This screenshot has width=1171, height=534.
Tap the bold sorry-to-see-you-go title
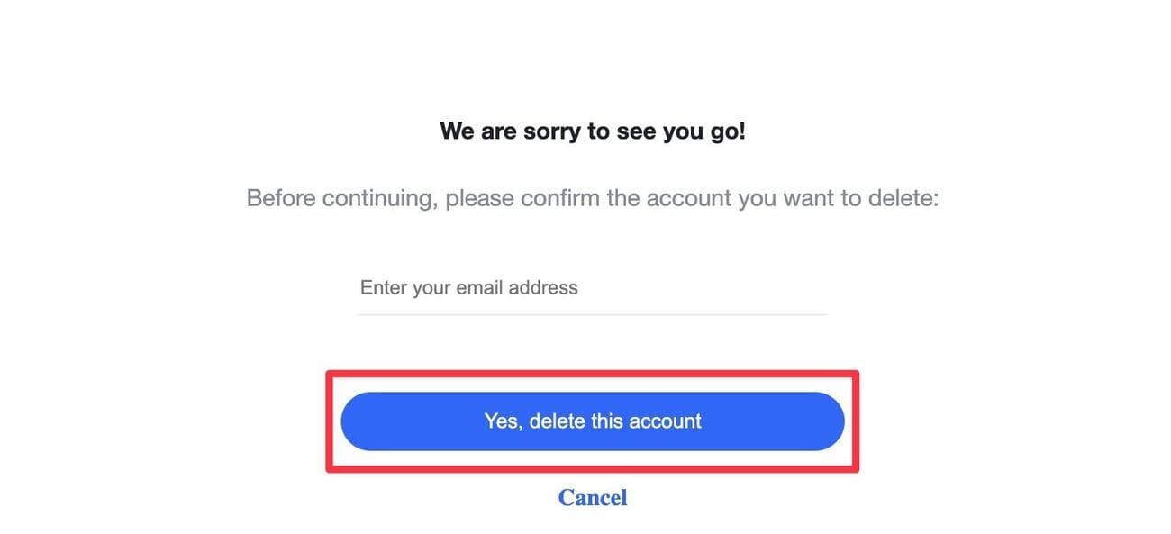tap(592, 131)
